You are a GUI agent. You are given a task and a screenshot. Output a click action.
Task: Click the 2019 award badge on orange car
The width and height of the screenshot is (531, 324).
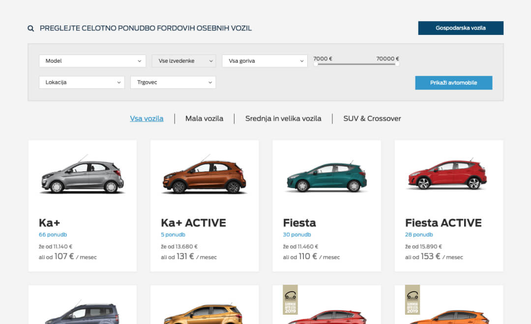tap(412, 300)
